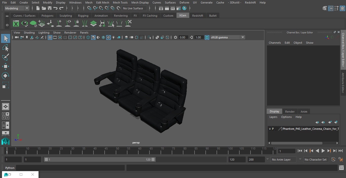Click the Undo arrow icon
Viewport: 346px width, 178px height.
[x=55, y=8]
